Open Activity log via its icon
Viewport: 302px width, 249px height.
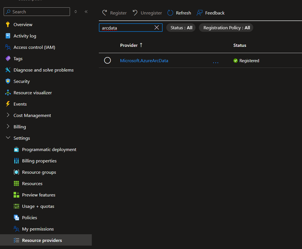(8, 36)
